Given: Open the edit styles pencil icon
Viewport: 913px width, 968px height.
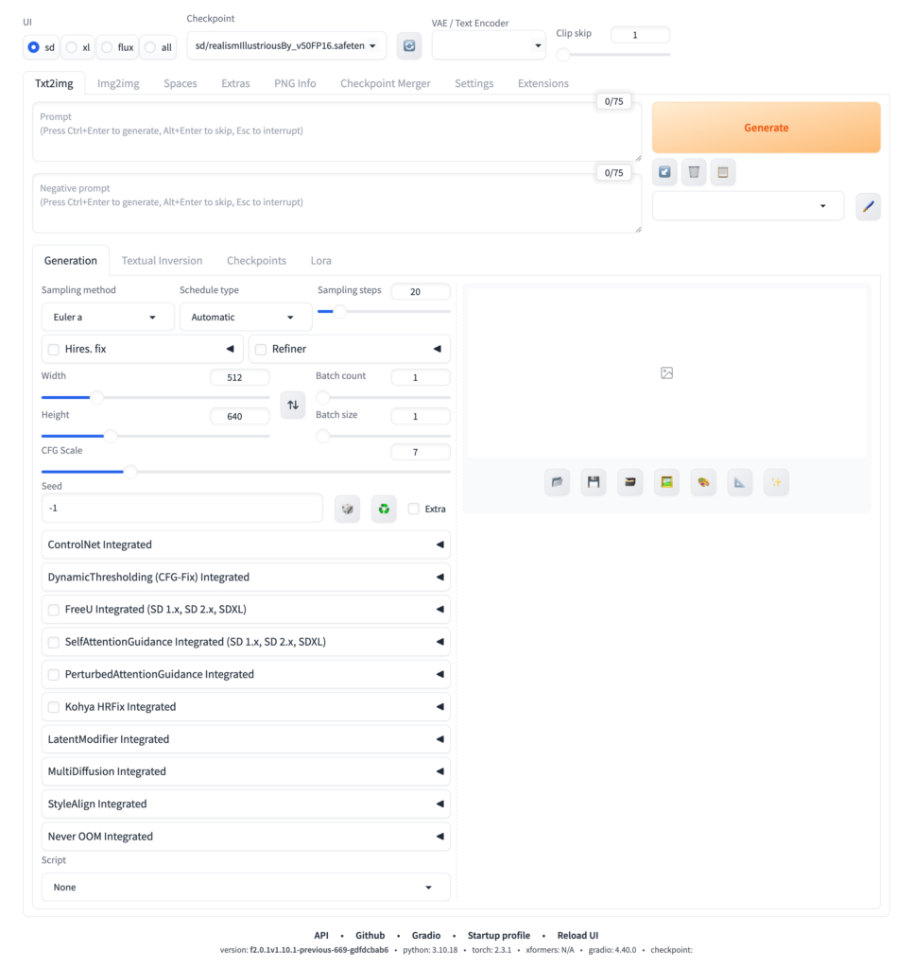Looking at the screenshot, I should point(868,206).
